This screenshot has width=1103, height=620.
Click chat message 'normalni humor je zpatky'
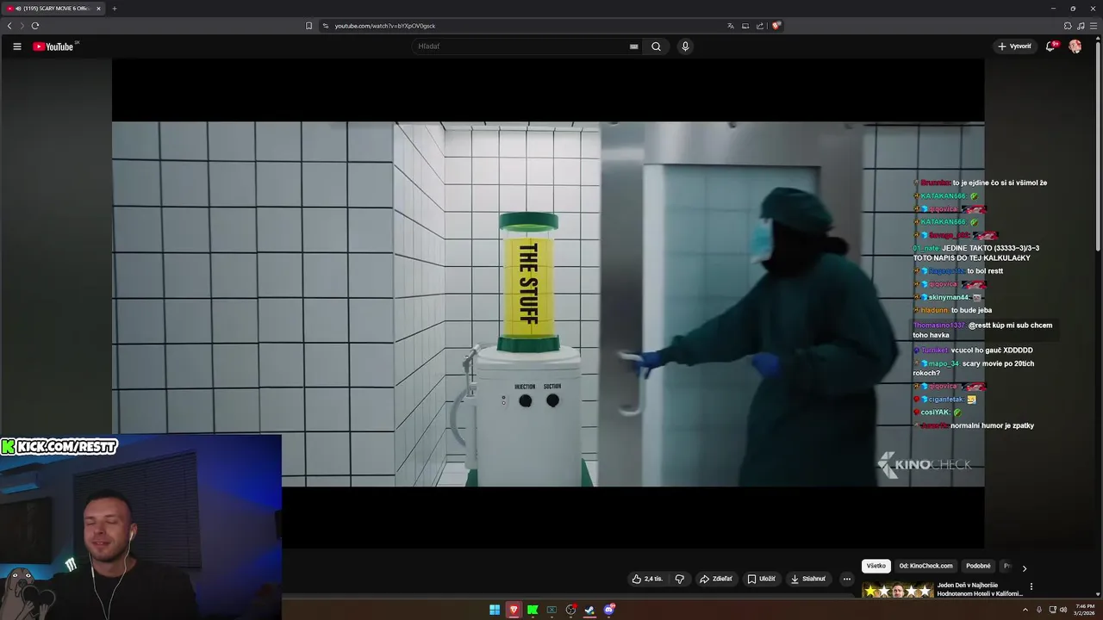992,425
